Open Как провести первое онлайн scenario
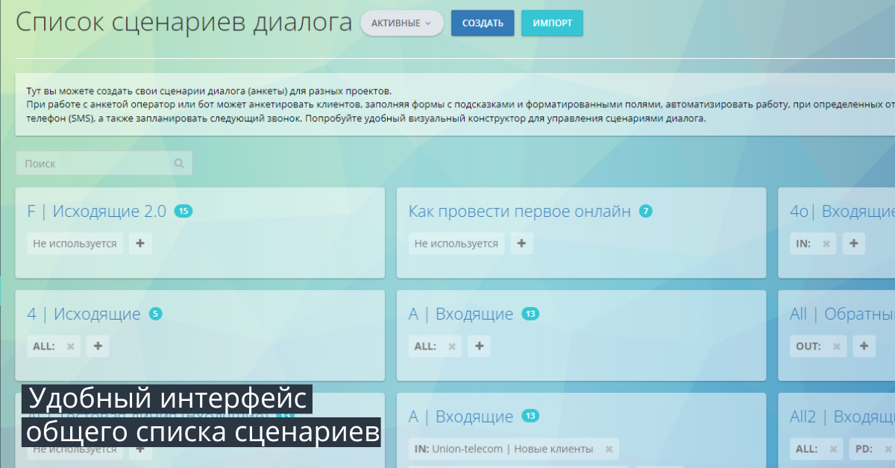Image resolution: width=895 pixels, height=468 pixels. point(519,212)
